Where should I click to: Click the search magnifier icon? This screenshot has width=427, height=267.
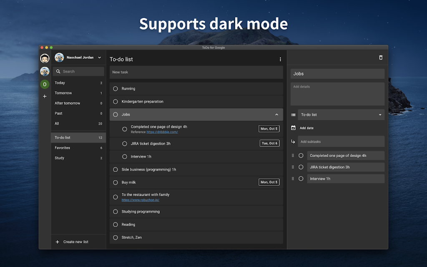click(58, 71)
